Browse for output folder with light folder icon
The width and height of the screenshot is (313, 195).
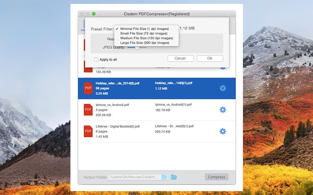tap(164, 177)
